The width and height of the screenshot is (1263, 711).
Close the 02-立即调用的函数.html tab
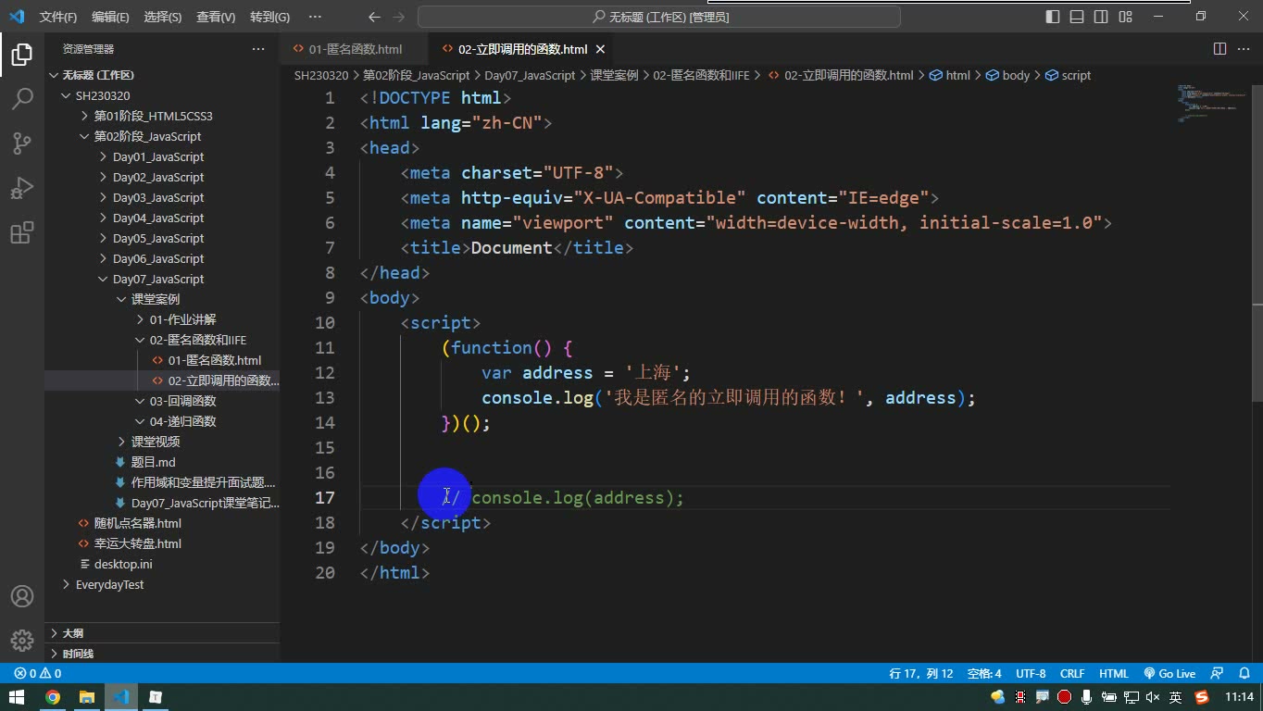pos(600,49)
